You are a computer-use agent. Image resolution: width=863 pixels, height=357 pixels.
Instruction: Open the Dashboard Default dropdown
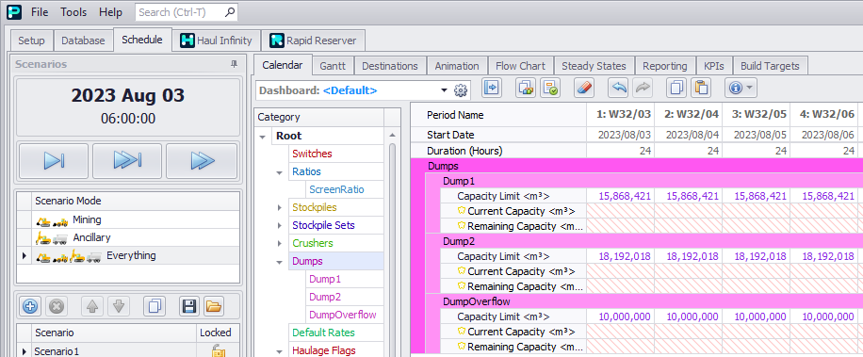coord(445,90)
